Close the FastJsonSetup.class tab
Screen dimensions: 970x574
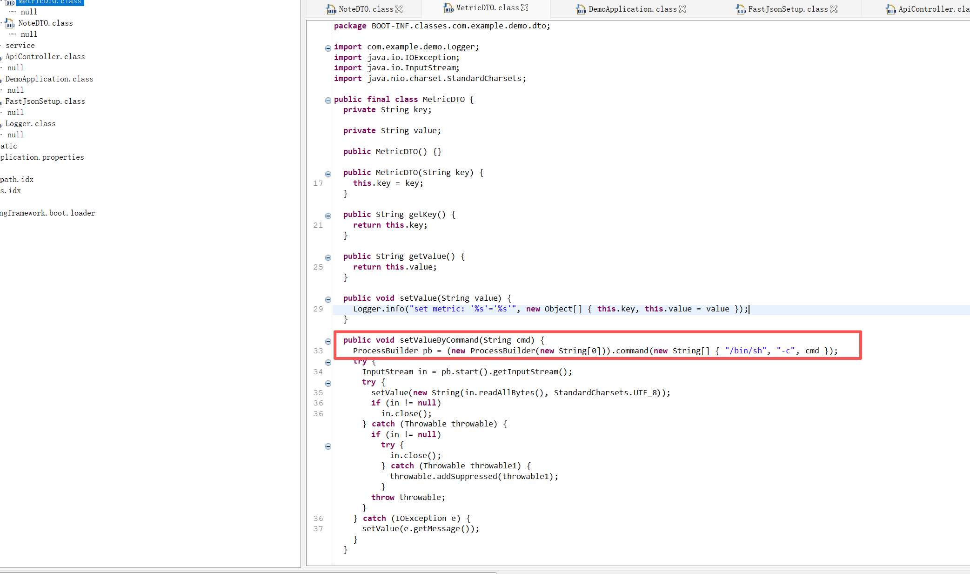tap(834, 9)
